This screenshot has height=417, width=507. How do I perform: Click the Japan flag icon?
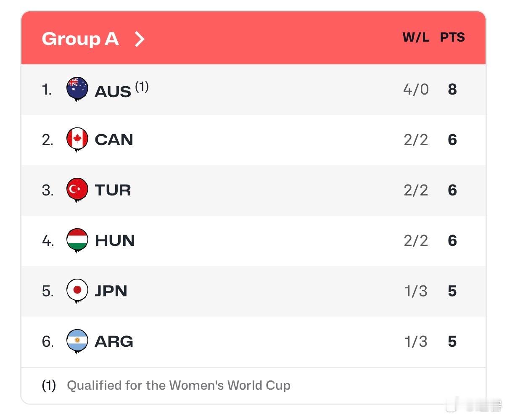(x=77, y=290)
